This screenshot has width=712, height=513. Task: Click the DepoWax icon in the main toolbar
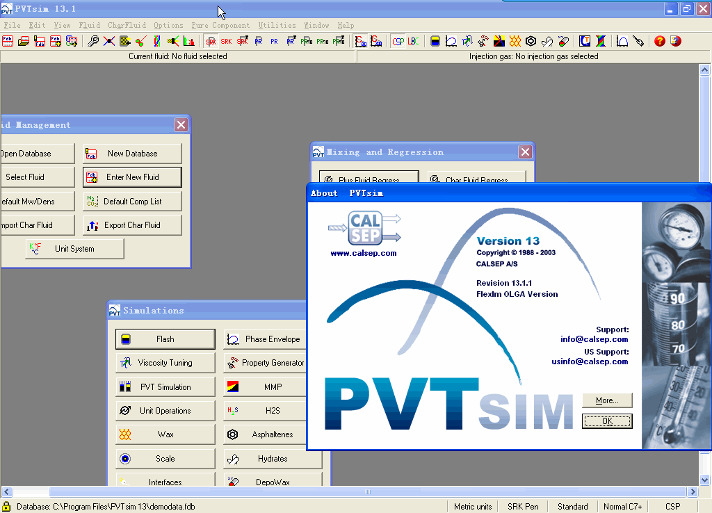click(x=563, y=41)
